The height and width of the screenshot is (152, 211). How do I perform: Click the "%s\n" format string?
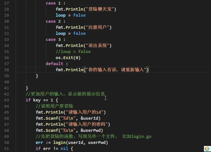pyautogui.click(x=68, y=130)
